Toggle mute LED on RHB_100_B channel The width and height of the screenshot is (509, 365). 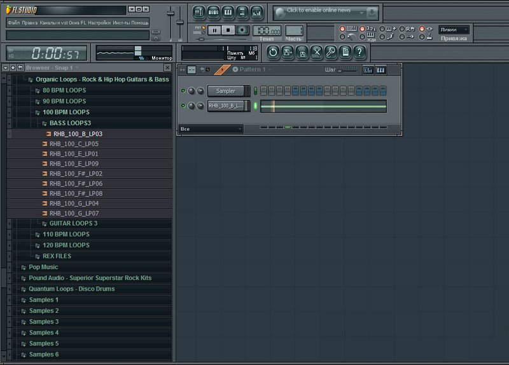click(184, 106)
